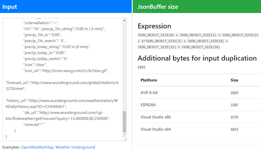Screen dimensions: 261x152
Task: Click the textarea scrollbar down arrow
Action: (x=124, y=134)
